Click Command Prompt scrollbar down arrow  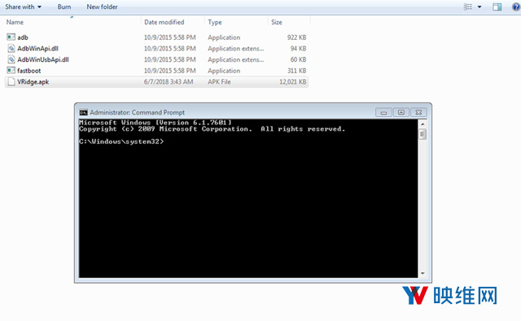coord(422,273)
